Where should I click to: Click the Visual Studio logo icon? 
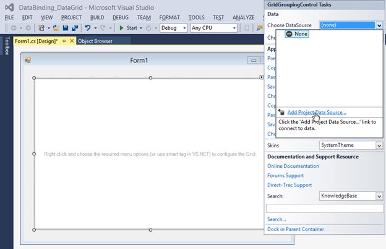pos(9,7)
